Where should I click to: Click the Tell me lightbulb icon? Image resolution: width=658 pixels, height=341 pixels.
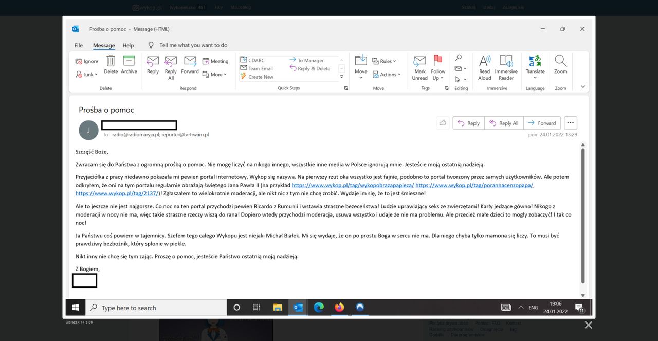tap(151, 45)
